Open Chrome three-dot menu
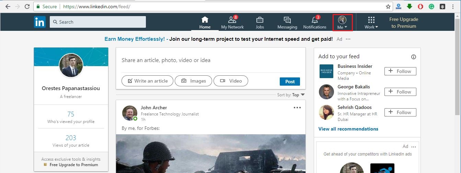 tap(454, 7)
